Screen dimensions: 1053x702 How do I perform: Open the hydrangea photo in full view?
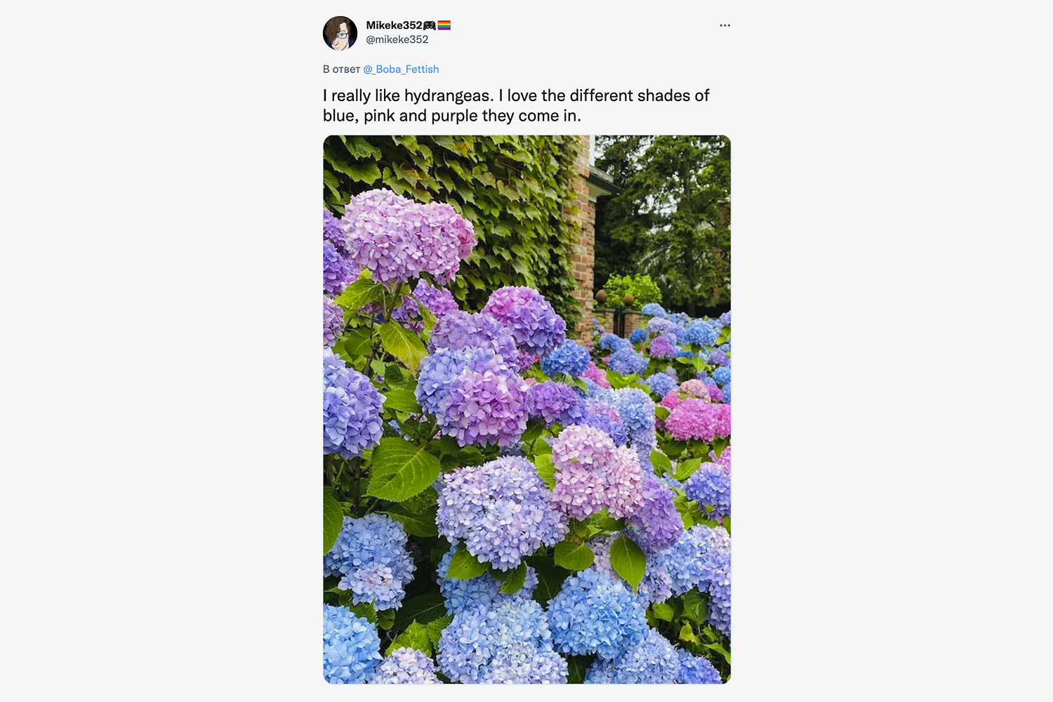[x=526, y=409]
